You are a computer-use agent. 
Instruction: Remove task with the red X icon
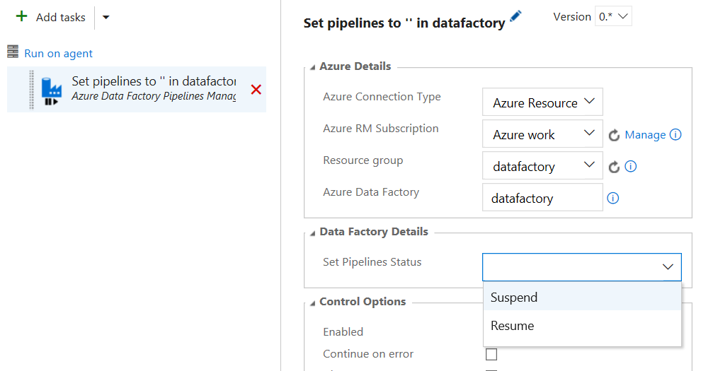(x=256, y=90)
